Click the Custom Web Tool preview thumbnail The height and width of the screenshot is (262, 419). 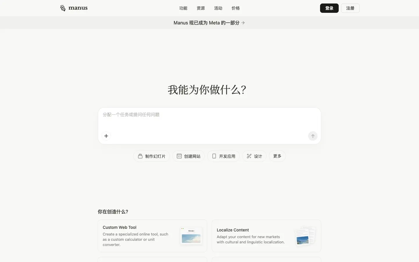[x=191, y=236]
